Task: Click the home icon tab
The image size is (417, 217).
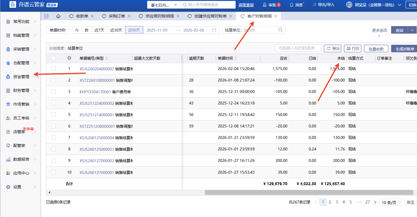Action: [58, 16]
